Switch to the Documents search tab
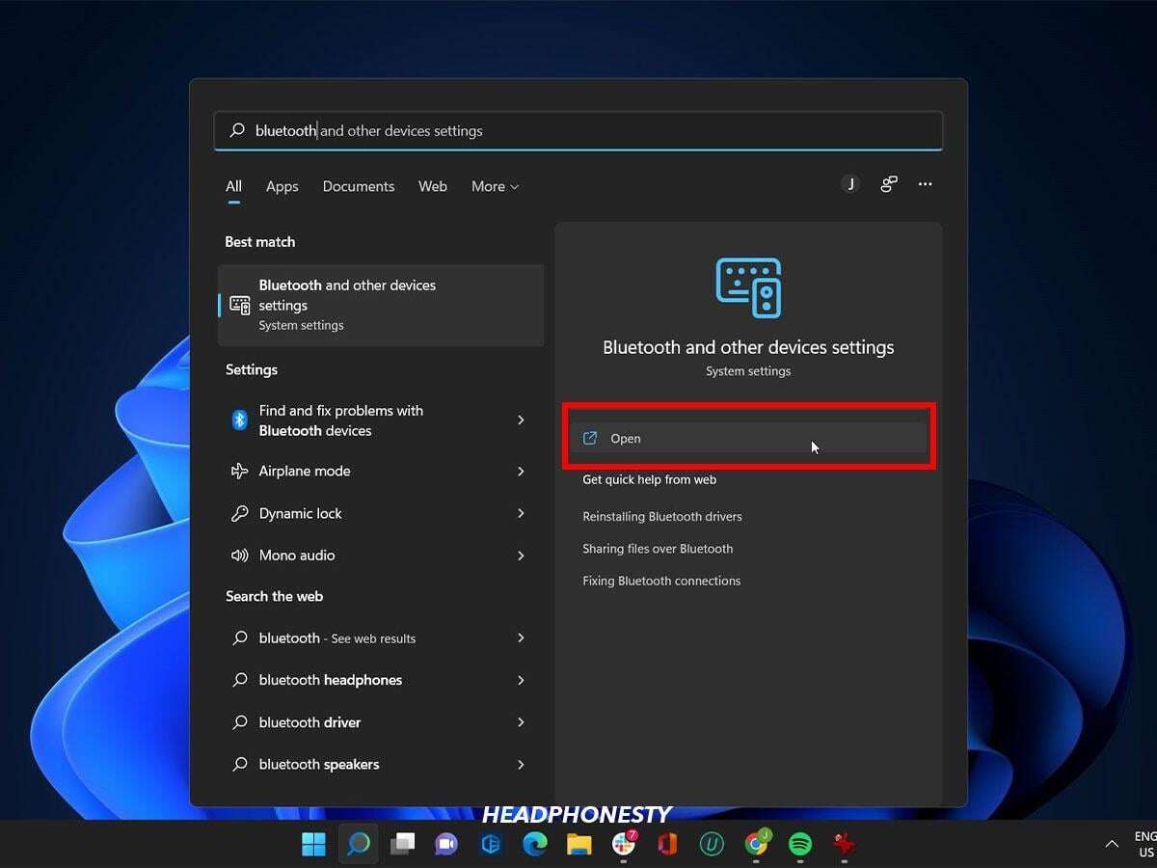The width and height of the screenshot is (1157, 868). 359,186
